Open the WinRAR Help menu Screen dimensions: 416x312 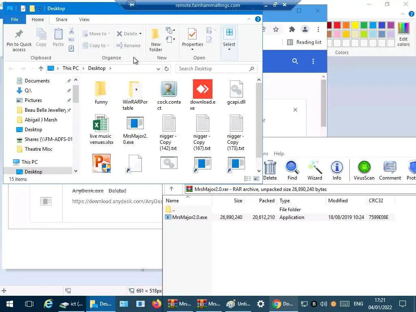click(279, 153)
